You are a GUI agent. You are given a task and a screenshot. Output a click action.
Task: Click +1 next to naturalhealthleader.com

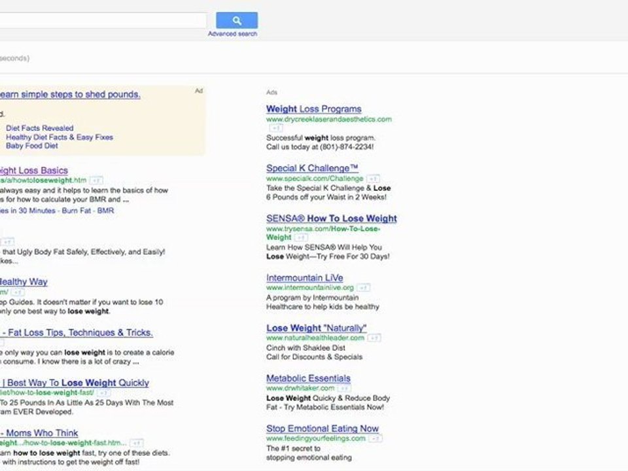coord(374,338)
